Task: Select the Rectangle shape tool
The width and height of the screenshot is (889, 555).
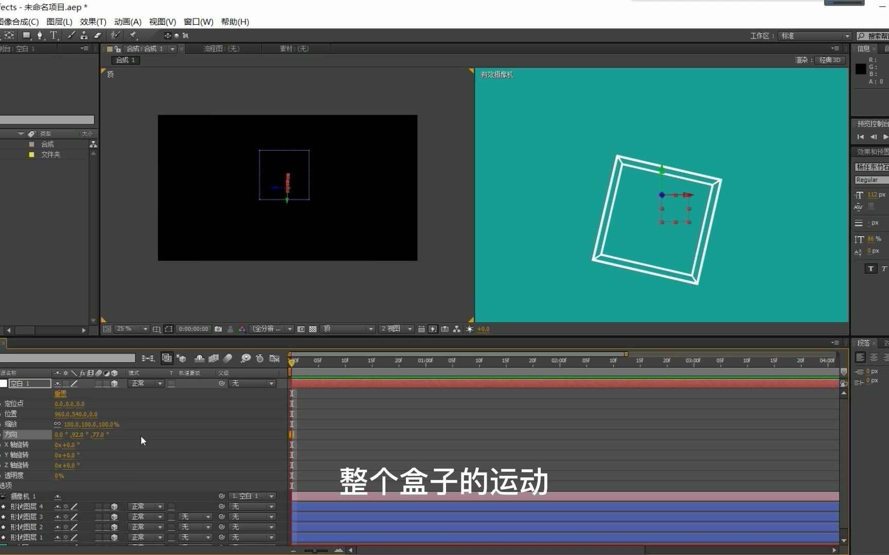Action: click(26, 35)
